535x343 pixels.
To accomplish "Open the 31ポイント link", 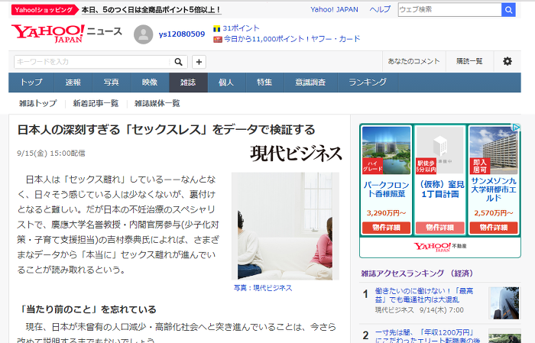I will click(241, 28).
